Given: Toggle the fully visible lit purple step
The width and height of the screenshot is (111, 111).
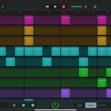Looking at the screenshot, I should 65,93.
